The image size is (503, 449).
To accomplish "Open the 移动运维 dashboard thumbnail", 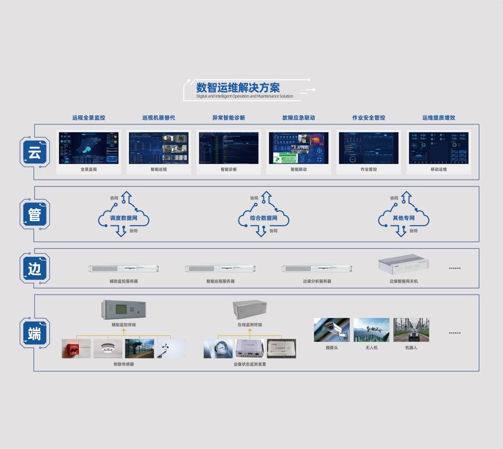I will click(x=439, y=148).
